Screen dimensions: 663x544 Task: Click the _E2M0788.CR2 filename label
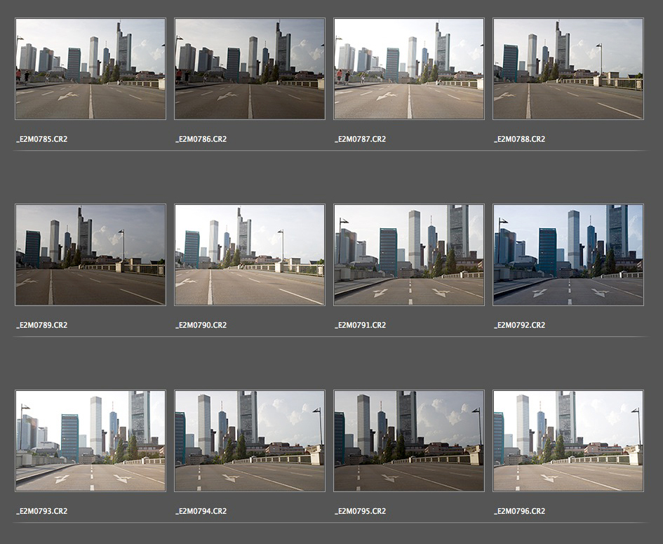519,139
